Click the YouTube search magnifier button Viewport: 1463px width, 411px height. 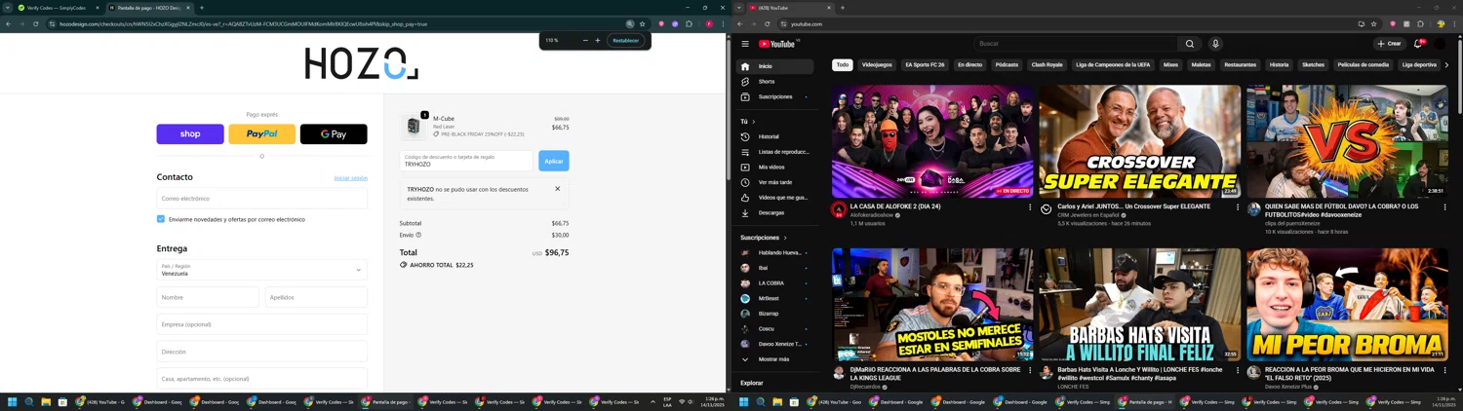coord(1190,44)
